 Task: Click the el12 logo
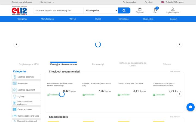pyautogui.click(x=19, y=11)
